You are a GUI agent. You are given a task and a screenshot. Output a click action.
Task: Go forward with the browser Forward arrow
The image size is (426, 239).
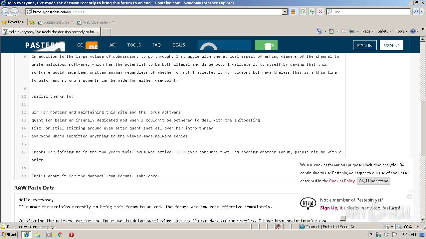pos(14,12)
